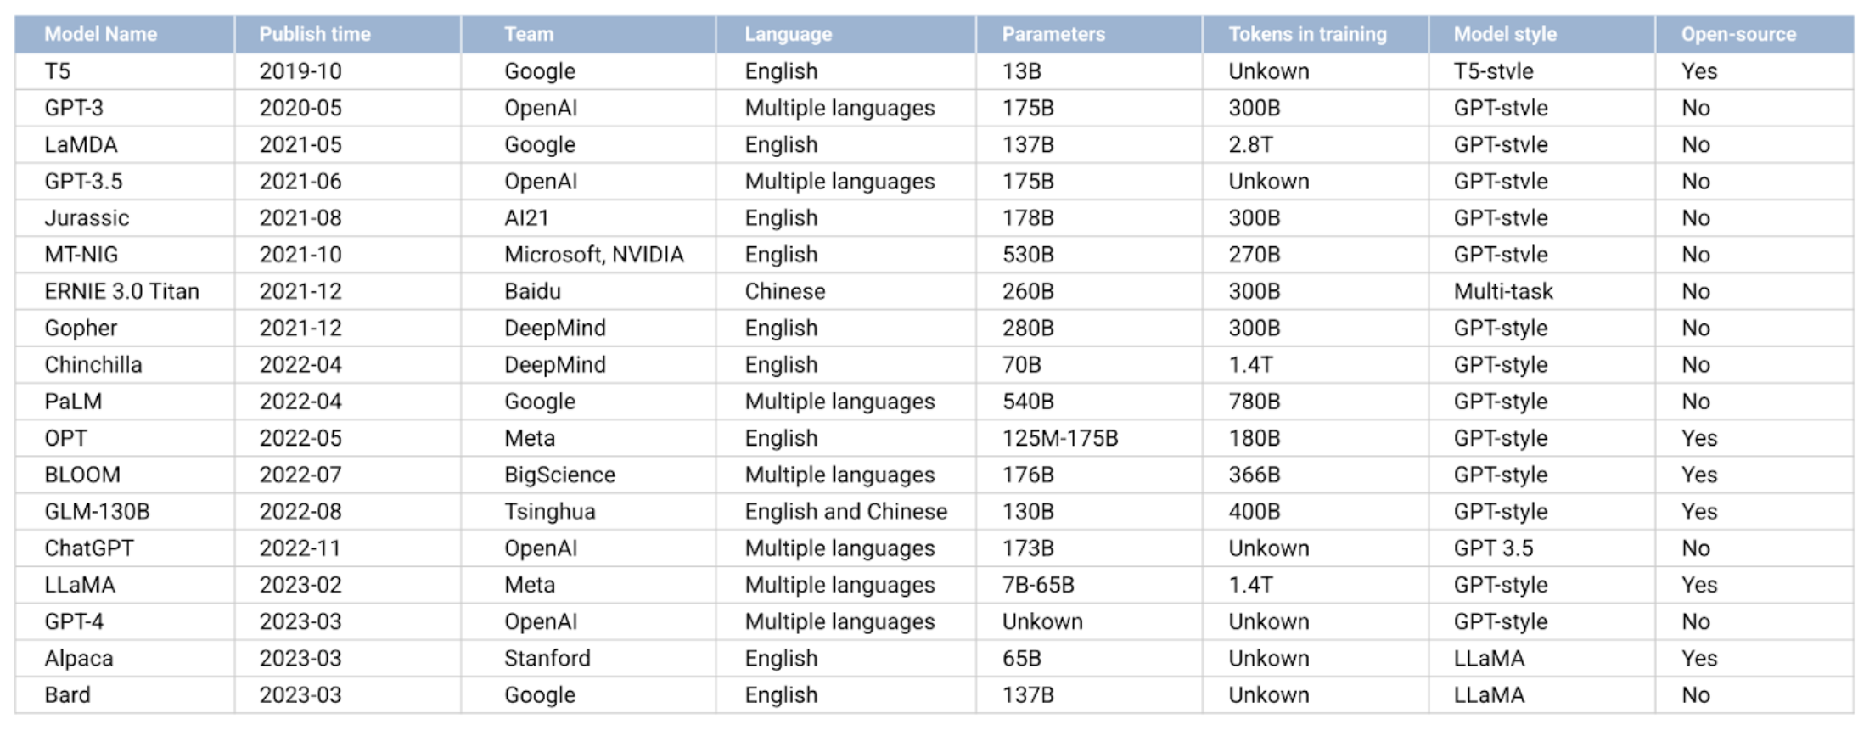Select the GPT-3.5 model name cell

[x=125, y=181]
